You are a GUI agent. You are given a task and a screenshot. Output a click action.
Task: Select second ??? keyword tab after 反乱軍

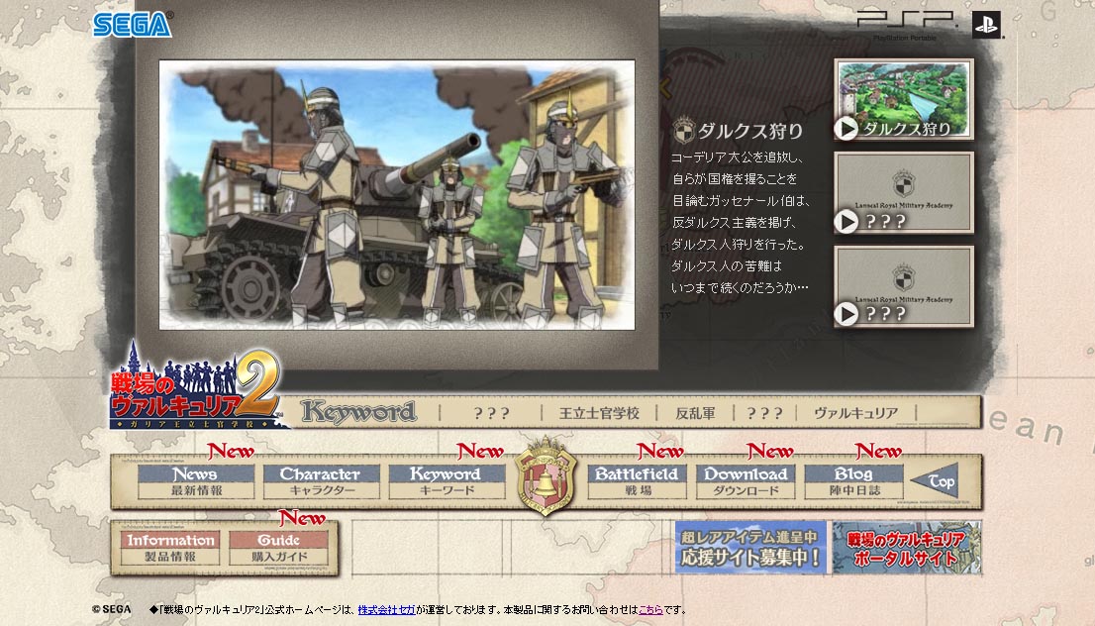click(x=764, y=413)
